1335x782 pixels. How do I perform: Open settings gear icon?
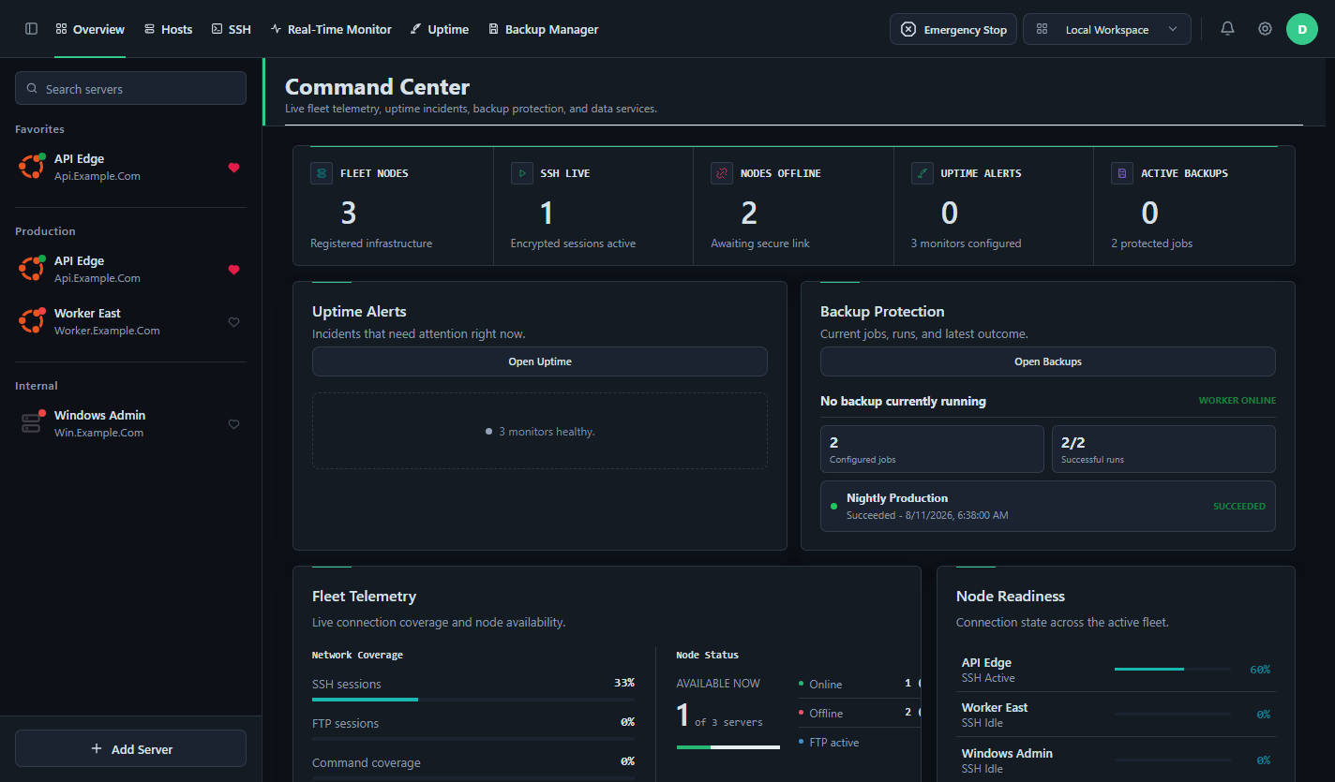coord(1265,29)
